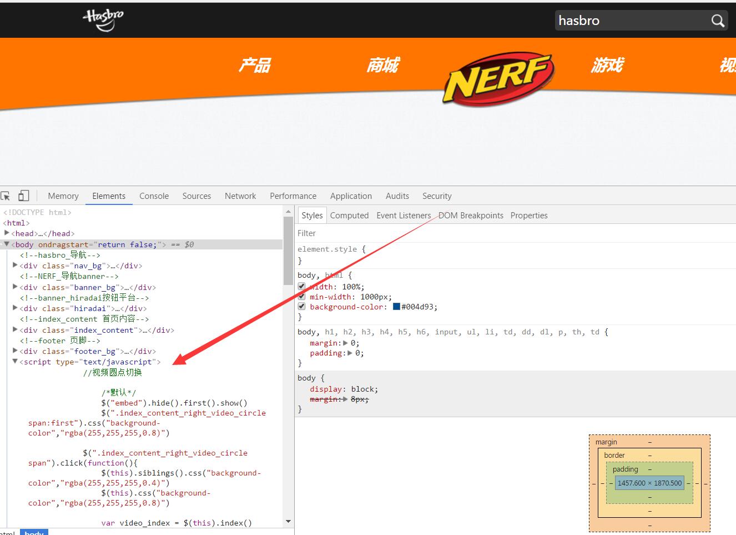Click the Elements panel scroll-up arrow
Screen dimensions: 736x535
[x=288, y=212]
